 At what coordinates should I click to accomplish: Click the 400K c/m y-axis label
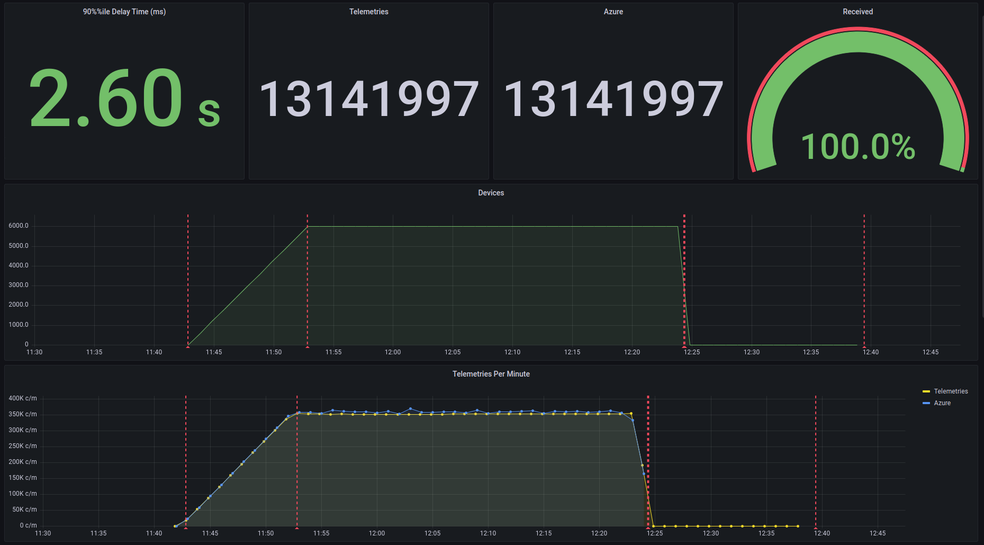(x=23, y=398)
